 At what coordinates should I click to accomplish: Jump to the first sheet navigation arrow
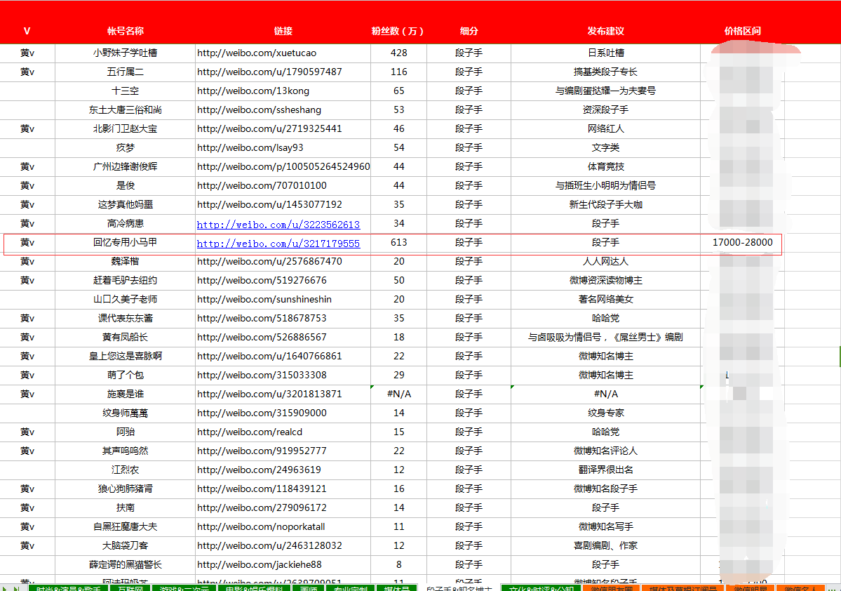4,586
